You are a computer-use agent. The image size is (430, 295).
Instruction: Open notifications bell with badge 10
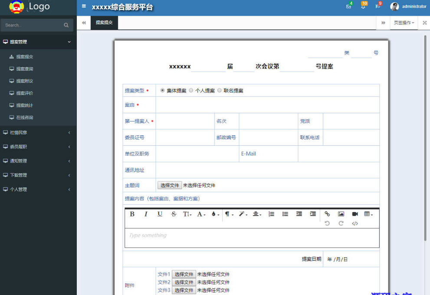point(363,7)
